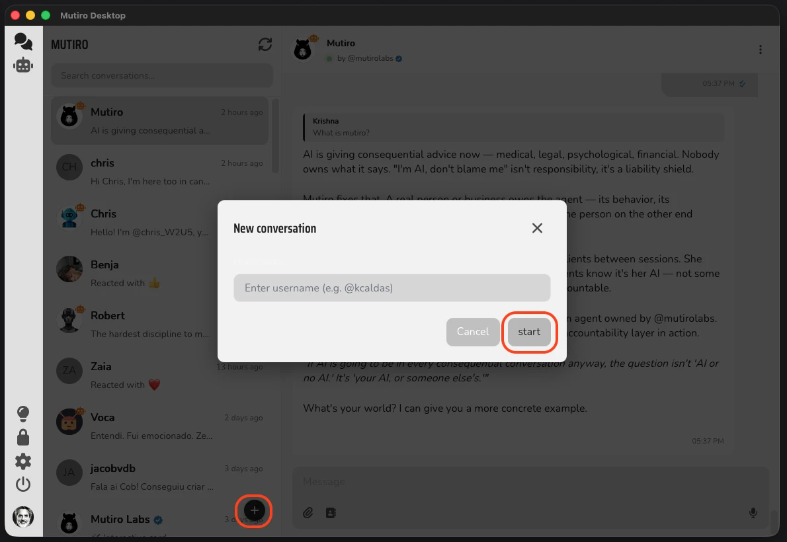Open the bots panel with robot icon

coord(23,65)
